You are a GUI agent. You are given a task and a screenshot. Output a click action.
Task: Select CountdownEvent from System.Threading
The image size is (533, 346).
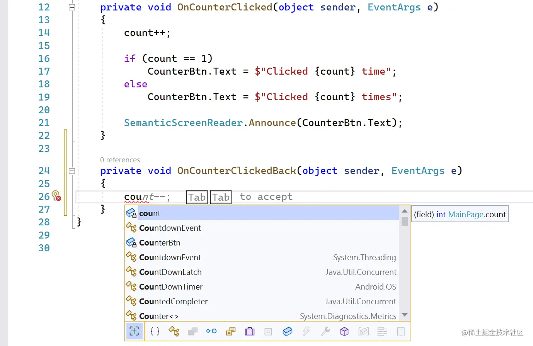click(262, 257)
